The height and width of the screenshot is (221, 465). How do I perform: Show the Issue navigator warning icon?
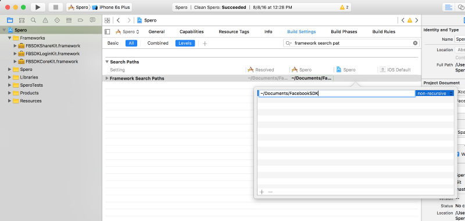coord(45,20)
